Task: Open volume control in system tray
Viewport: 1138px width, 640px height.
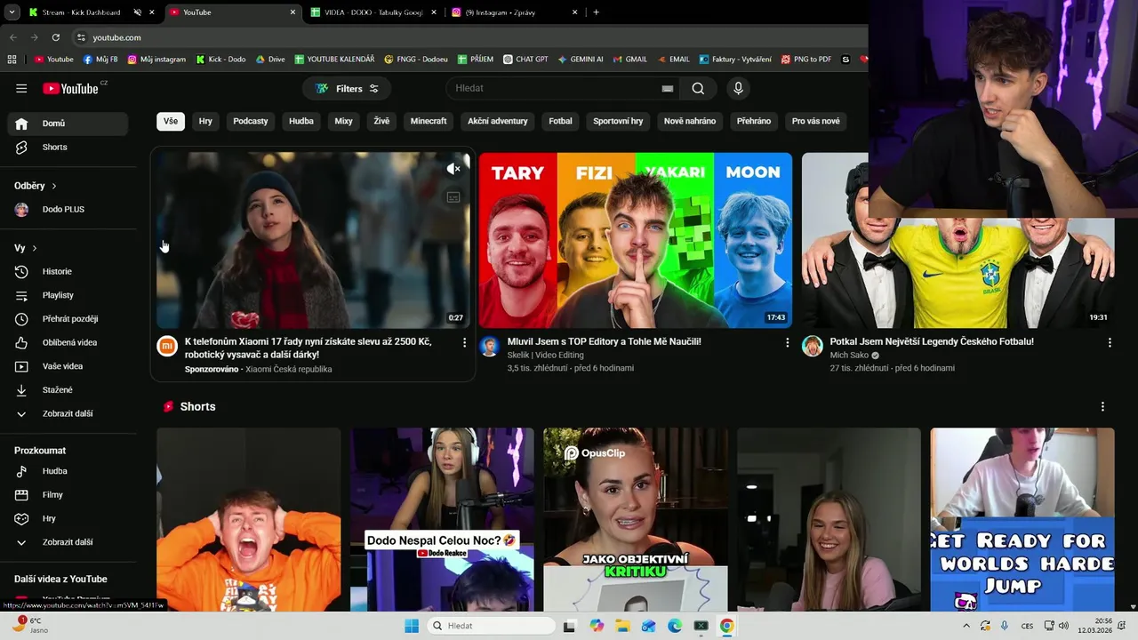Action: [x=1063, y=626]
